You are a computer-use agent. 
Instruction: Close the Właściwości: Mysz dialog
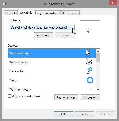pos(113,3)
